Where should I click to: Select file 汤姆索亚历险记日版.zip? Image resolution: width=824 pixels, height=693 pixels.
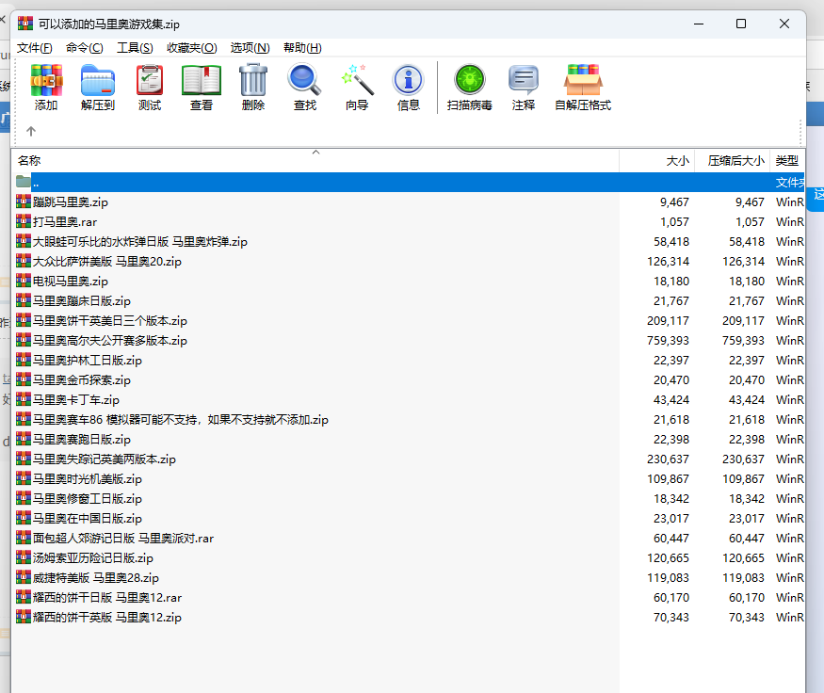pyautogui.click(x=93, y=558)
